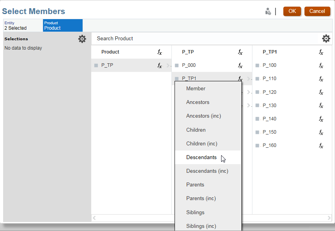Open function selector in P_TP1 column header
The height and width of the screenshot is (231, 335).
(x=321, y=52)
